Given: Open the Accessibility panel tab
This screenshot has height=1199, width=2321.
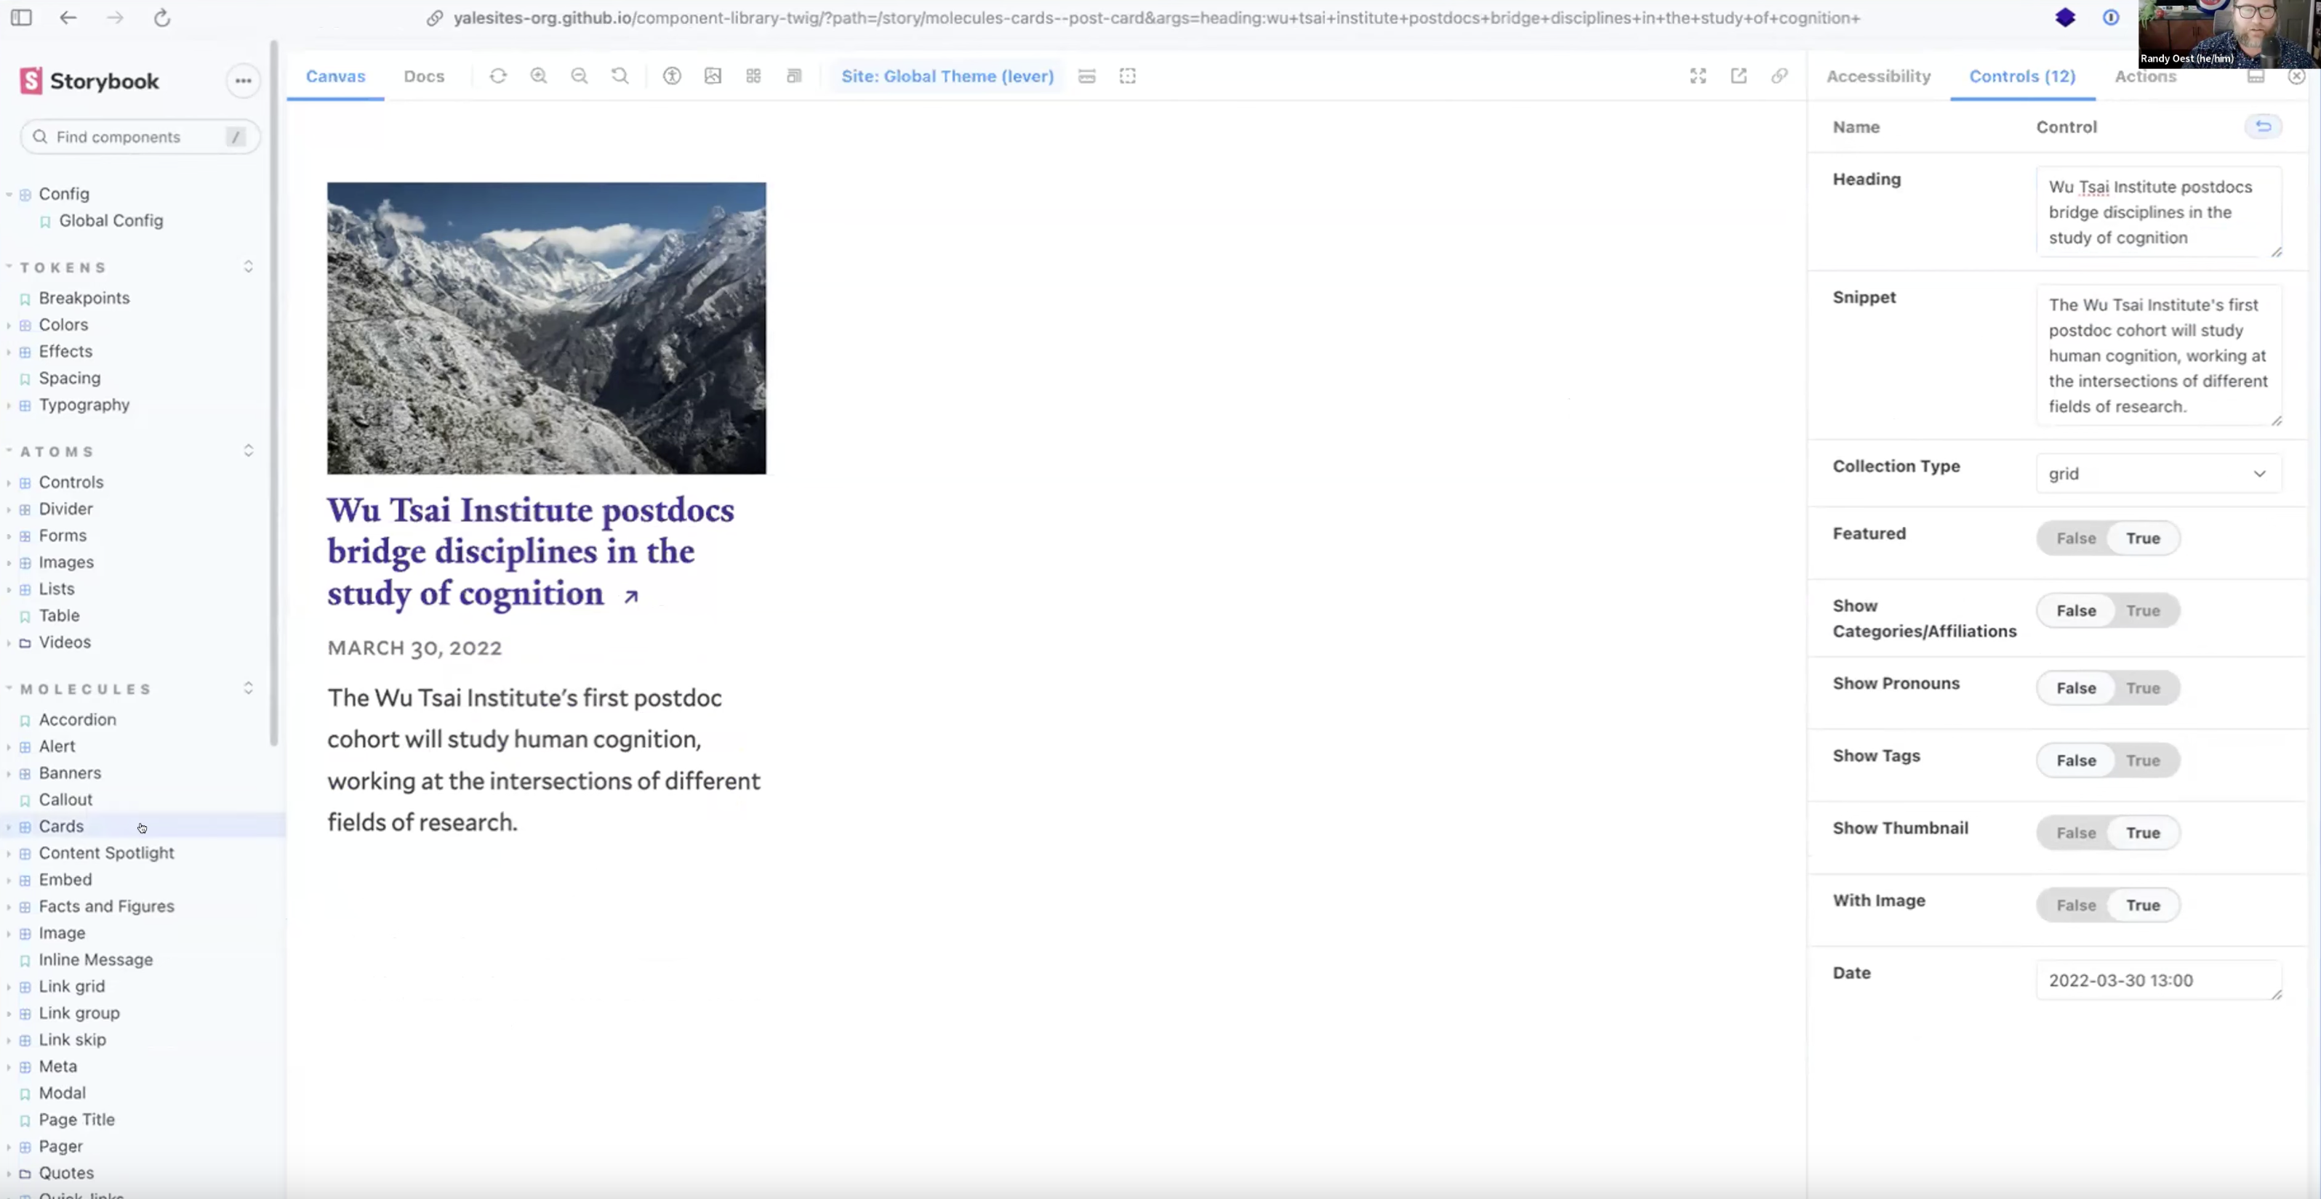Looking at the screenshot, I should click(x=1877, y=76).
